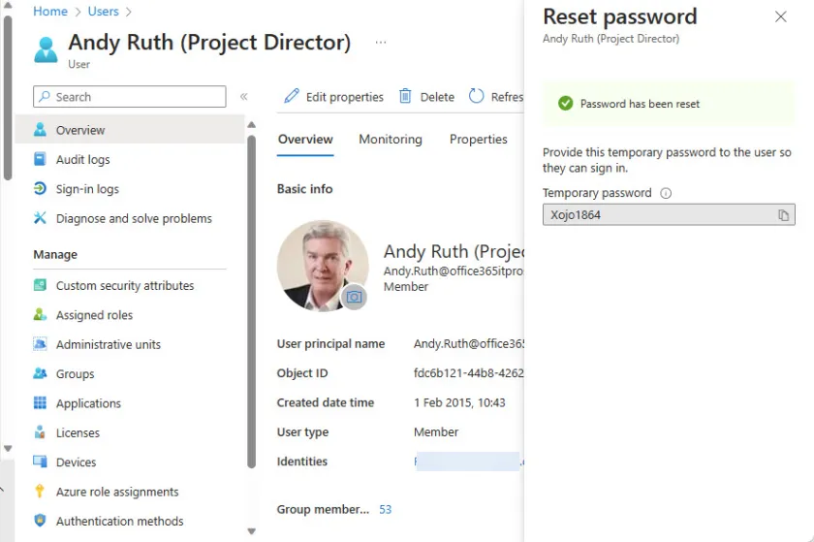Click the Delete trash icon
Screen dimensions: 814x542
[x=406, y=97]
